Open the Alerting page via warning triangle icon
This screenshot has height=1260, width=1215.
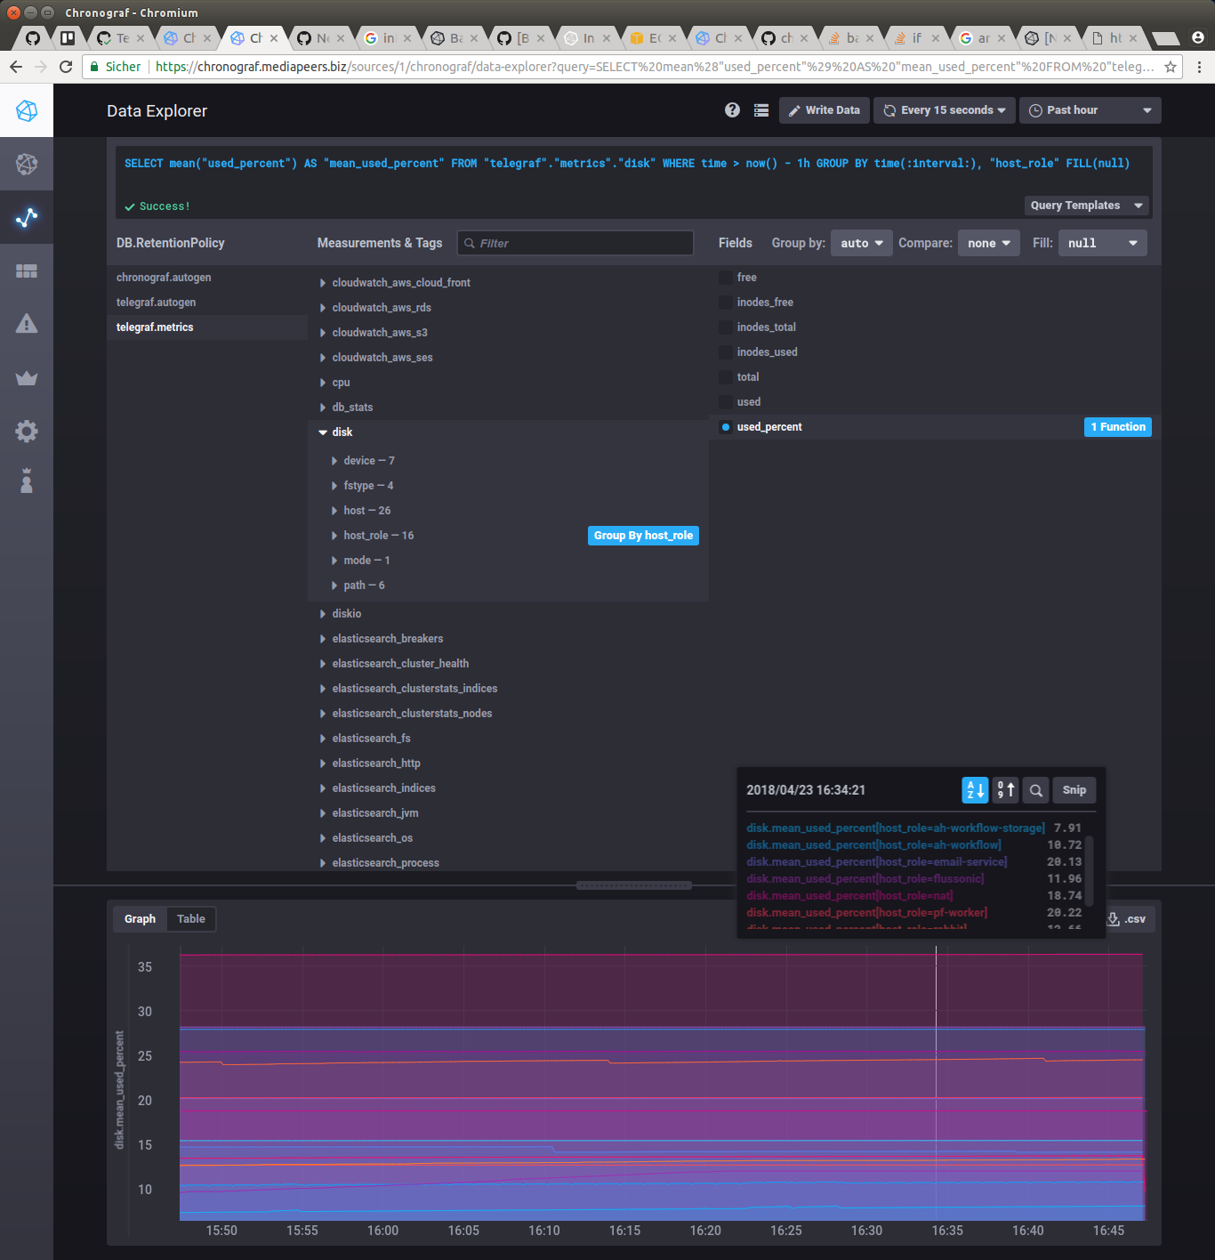click(x=27, y=325)
